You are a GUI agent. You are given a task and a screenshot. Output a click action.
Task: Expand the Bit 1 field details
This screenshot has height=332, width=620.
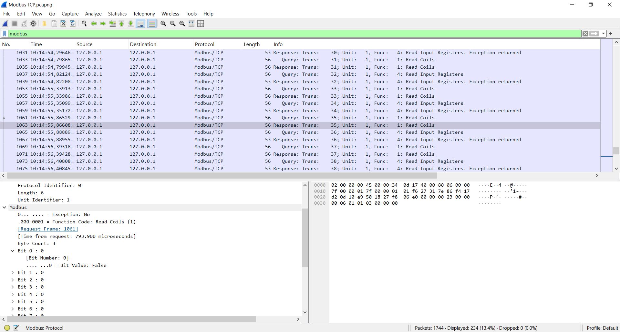coord(12,272)
